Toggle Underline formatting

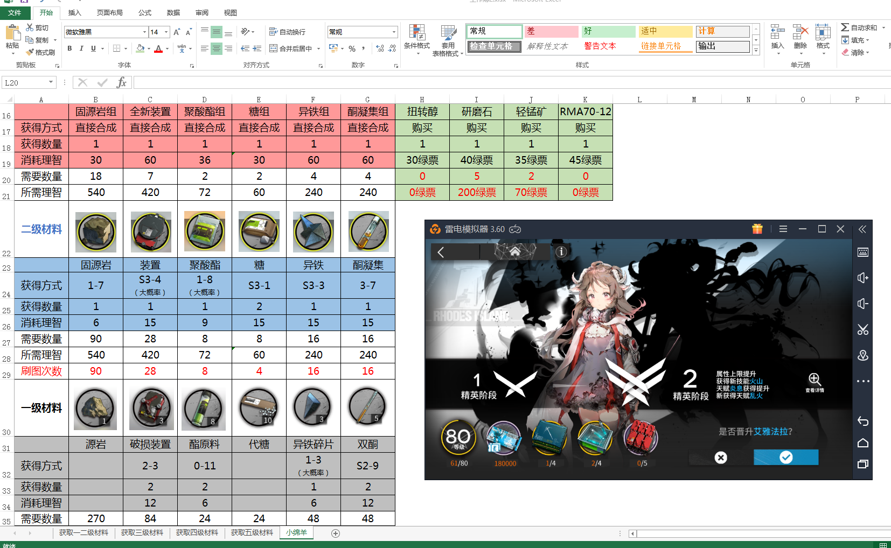point(93,48)
